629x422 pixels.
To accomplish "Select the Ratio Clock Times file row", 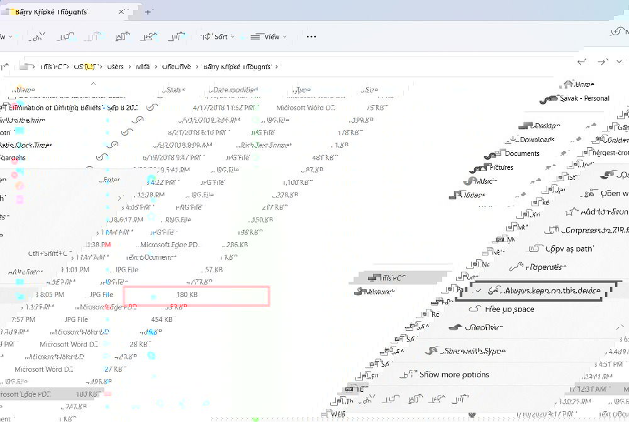I will [x=26, y=145].
